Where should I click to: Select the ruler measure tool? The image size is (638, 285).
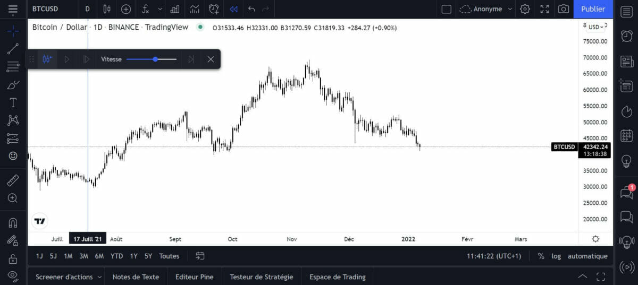pyautogui.click(x=13, y=180)
